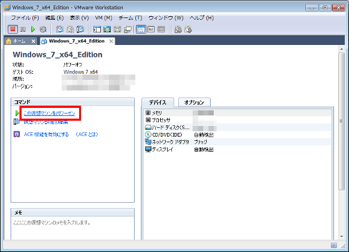Click the ACE 機能を有効にする link
The image size is (349, 252).
(46, 134)
